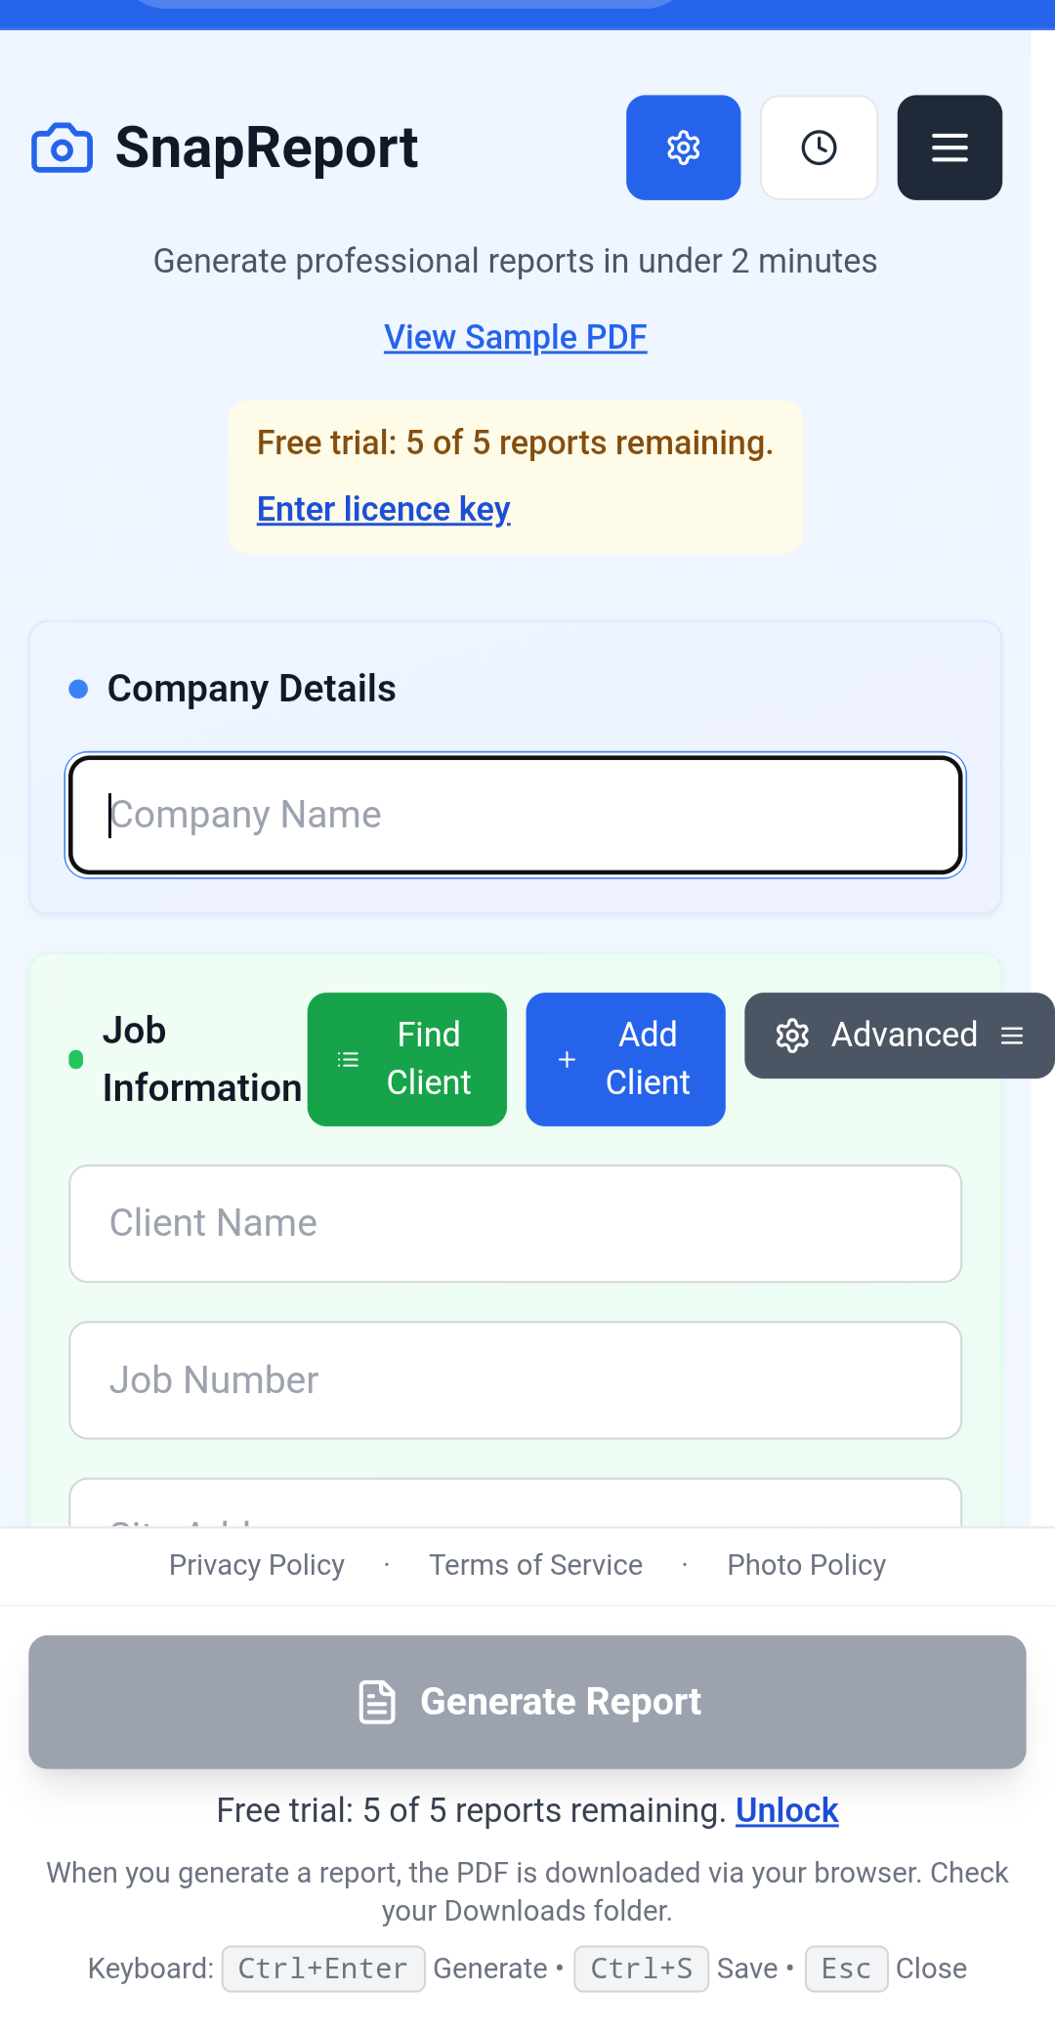Click the Generate Report button
The width and height of the screenshot is (1055, 2034).
pyautogui.click(x=527, y=1702)
